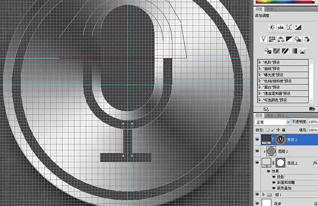Image resolution: width=318 pixels, height=206 pixels.
Task: Add a Posterize adjustment layer
Action: 276,51
